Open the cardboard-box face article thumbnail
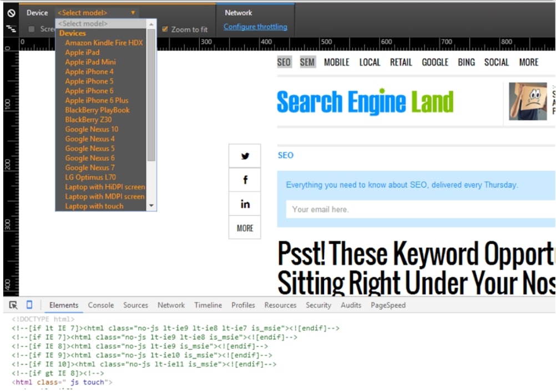556x392 pixels. tap(528, 101)
